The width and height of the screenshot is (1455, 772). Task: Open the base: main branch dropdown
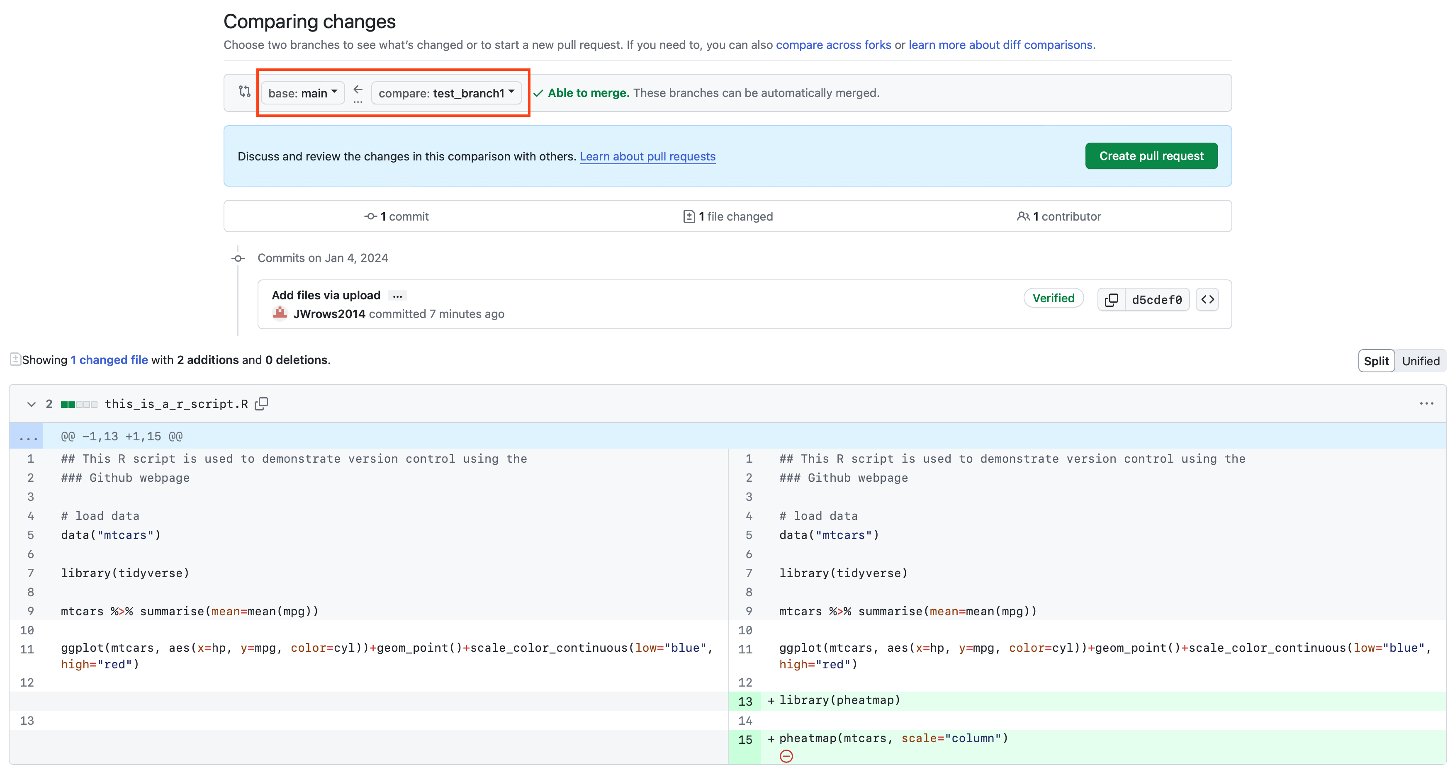[x=303, y=93]
